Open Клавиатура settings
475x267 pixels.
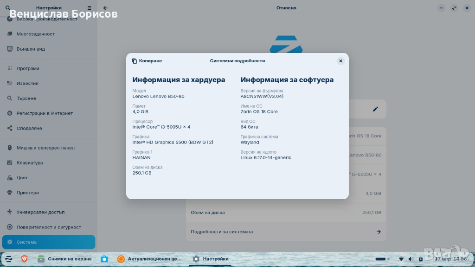(30, 163)
